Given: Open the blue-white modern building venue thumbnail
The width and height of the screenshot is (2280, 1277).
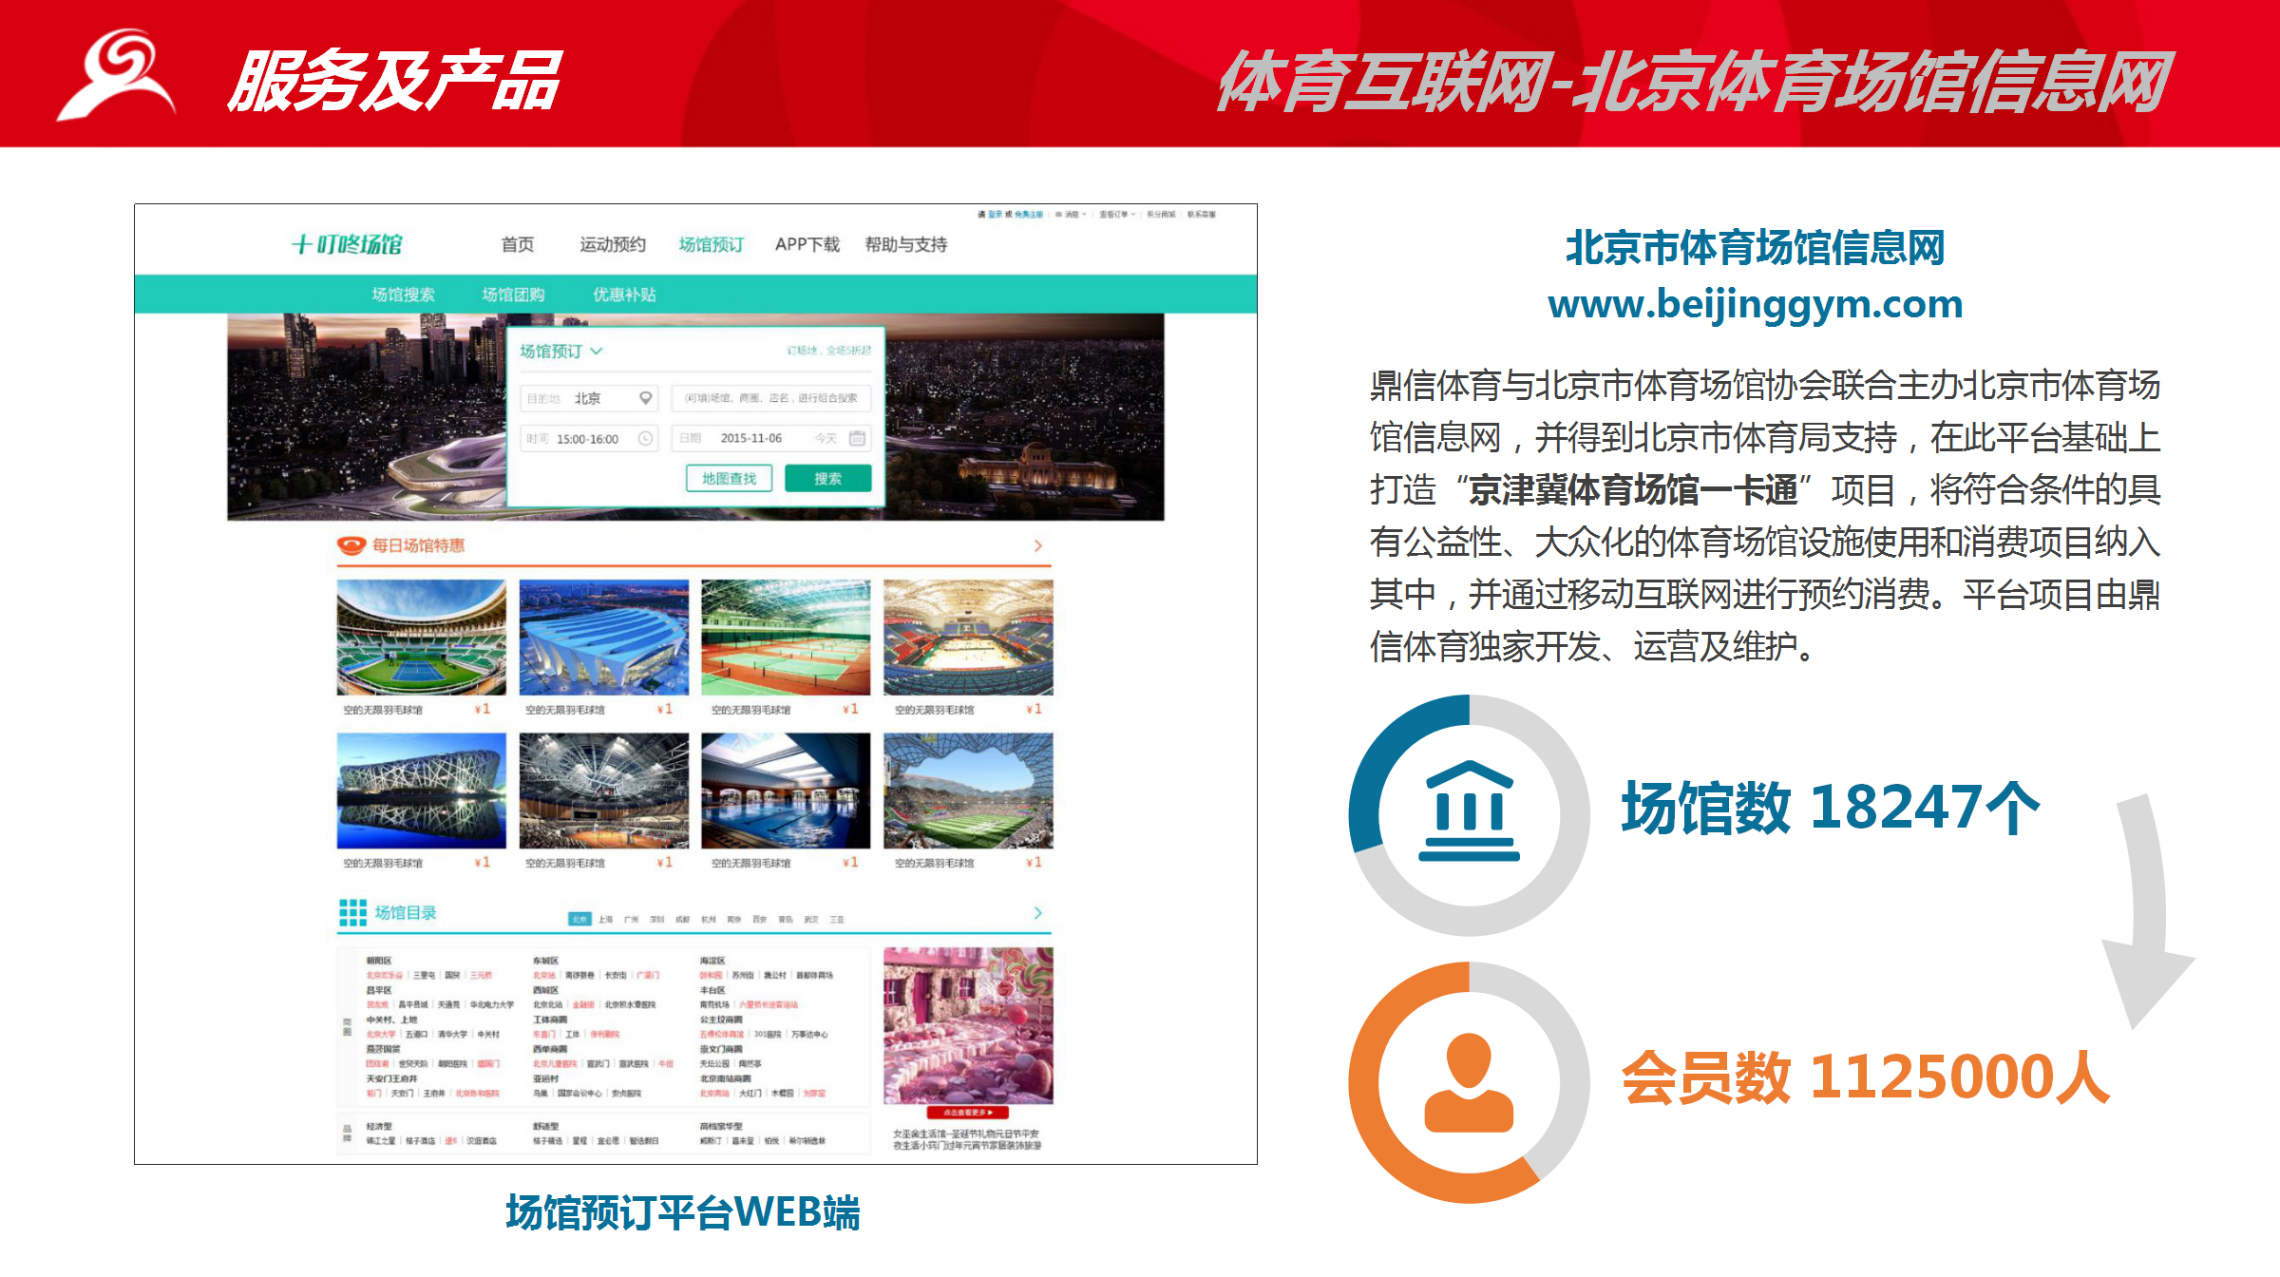Looking at the screenshot, I should (x=604, y=638).
